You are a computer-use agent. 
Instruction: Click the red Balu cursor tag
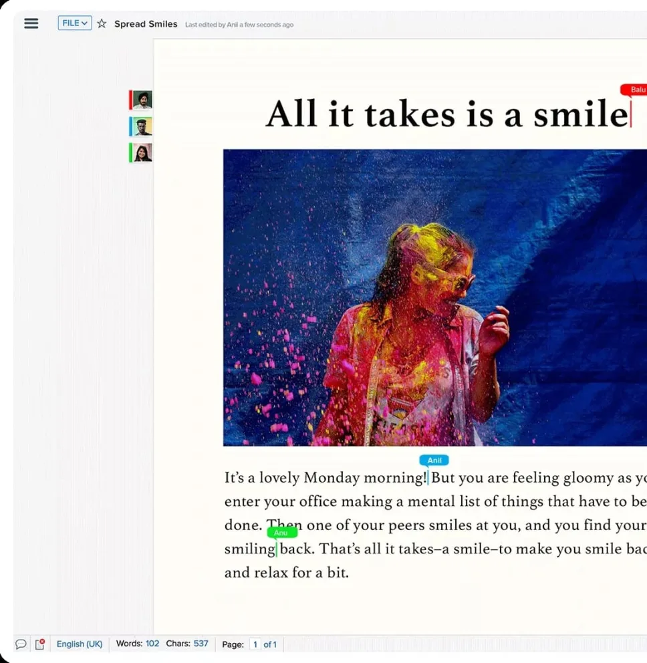(634, 90)
